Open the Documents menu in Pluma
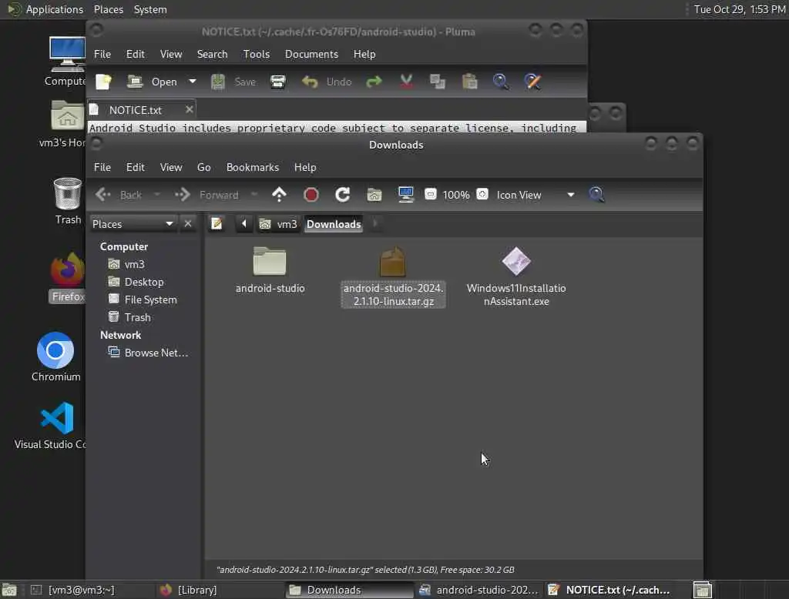Screen dimensions: 789x599 pos(311,54)
